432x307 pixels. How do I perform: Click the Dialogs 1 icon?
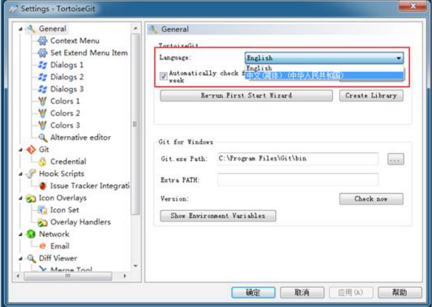click(x=42, y=65)
